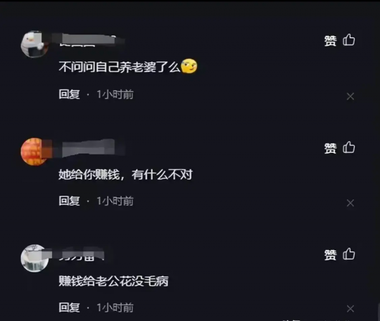Dismiss the 不问问自己养老婆了么 comment
Screen dimensions: 380x321
pyautogui.click(x=350, y=96)
